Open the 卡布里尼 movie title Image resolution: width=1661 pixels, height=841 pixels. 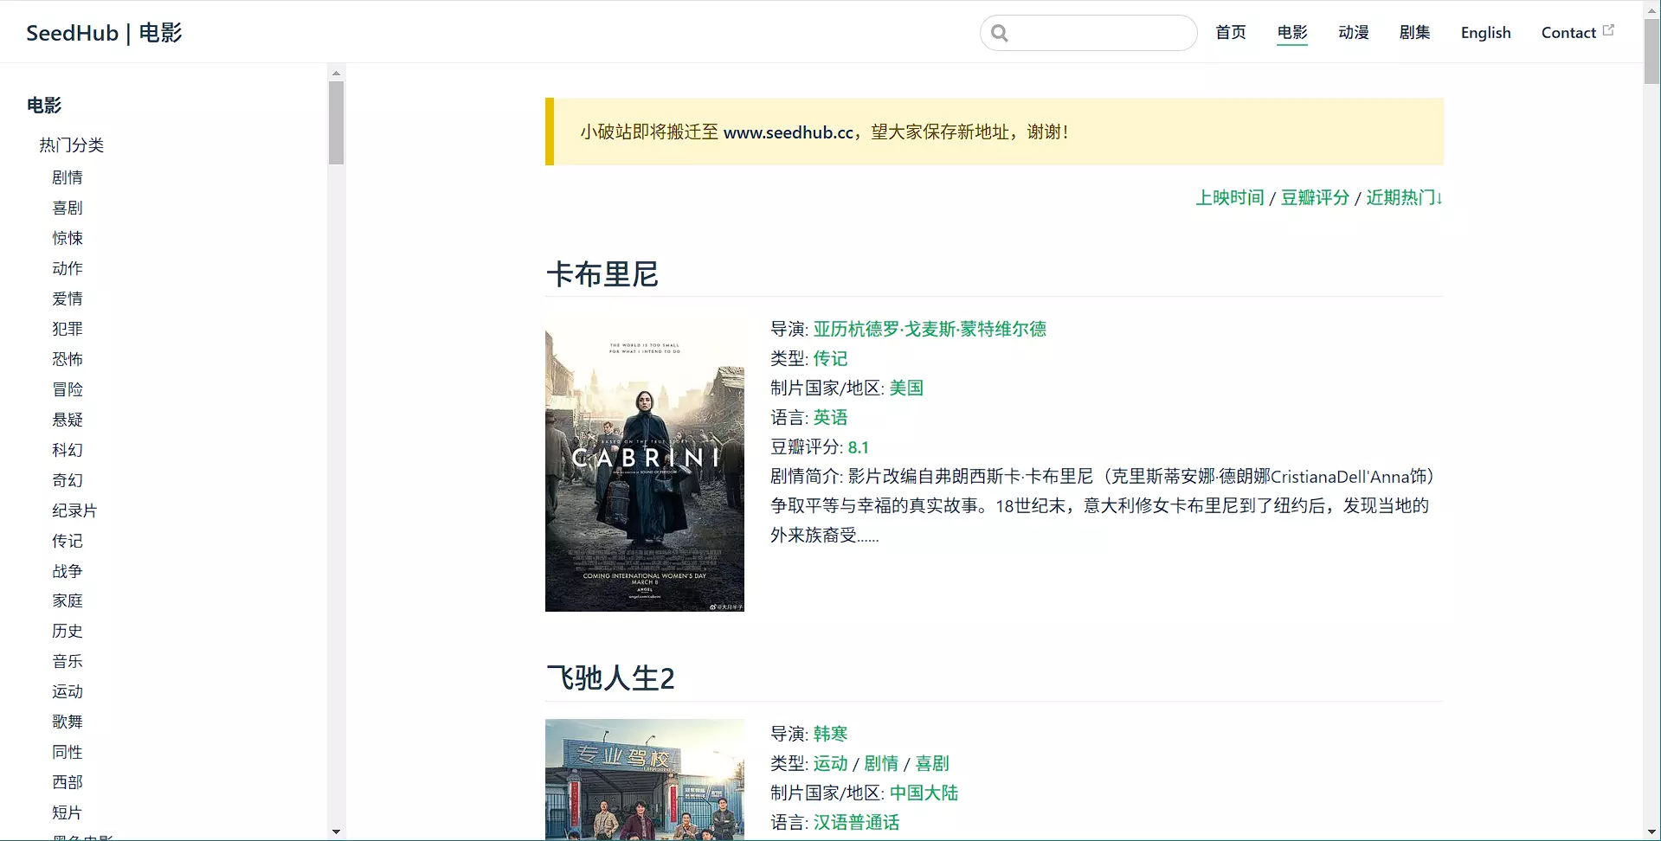coord(602,274)
